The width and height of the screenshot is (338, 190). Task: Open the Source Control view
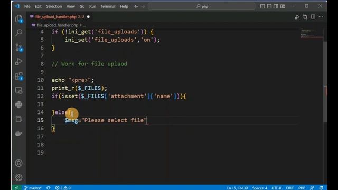coord(19,47)
